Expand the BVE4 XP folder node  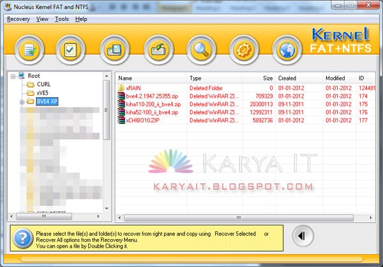pyautogui.click(x=22, y=102)
